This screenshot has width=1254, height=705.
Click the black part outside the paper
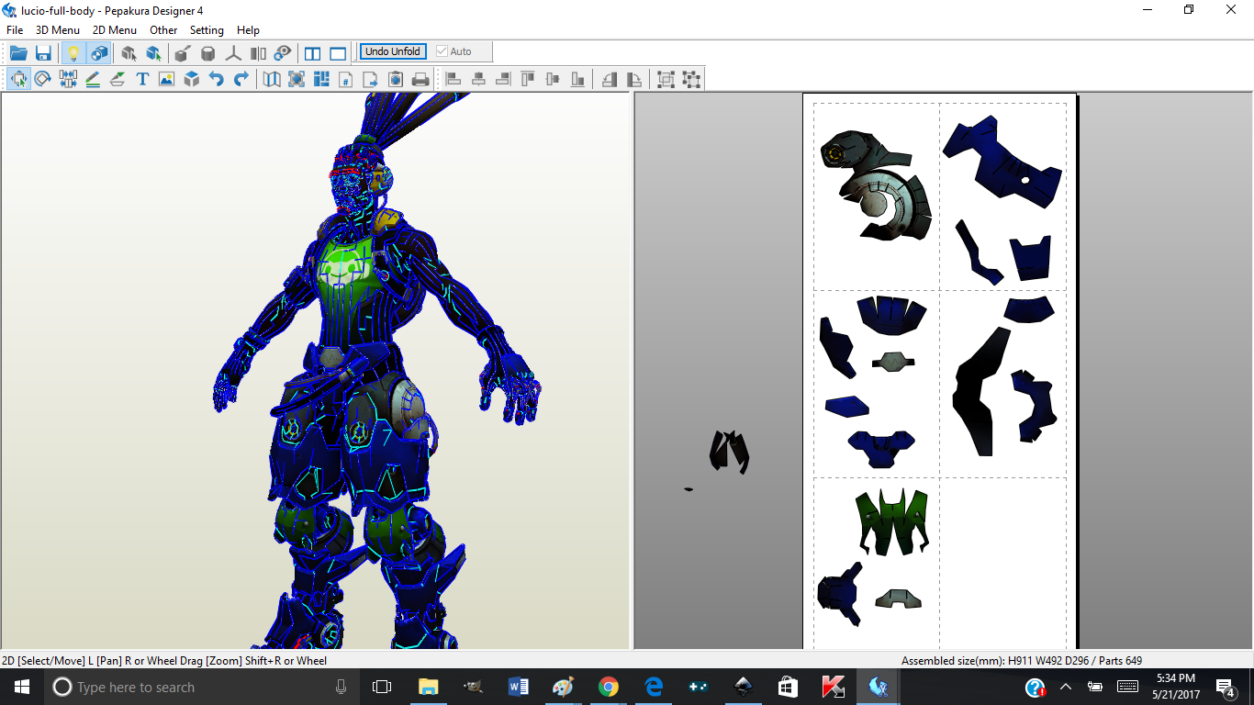point(729,451)
